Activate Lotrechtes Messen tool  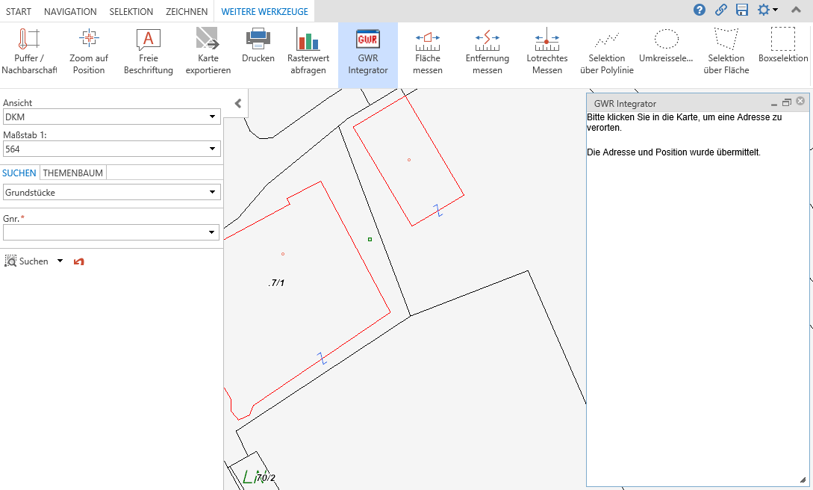pos(546,51)
